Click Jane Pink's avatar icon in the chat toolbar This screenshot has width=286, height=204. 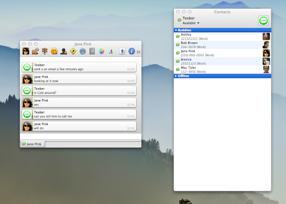[x=26, y=51]
